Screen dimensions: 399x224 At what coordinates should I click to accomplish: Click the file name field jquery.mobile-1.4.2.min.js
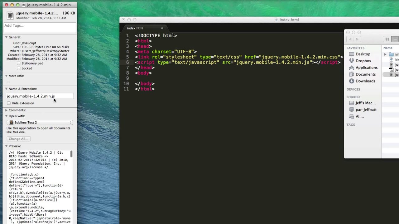click(40, 96)
